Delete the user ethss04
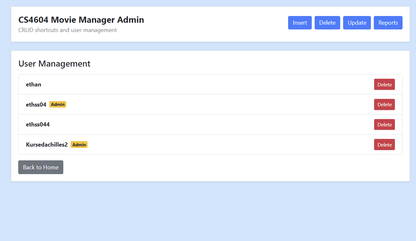The width and height of the screenshot is (416, 241). pos(384,104)
